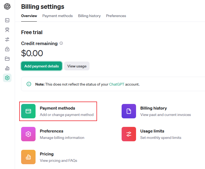The height and width of the screenshot is (169, 205).
Task: Click the red Usage limits sliders icon
Action: tap(129, 134)
